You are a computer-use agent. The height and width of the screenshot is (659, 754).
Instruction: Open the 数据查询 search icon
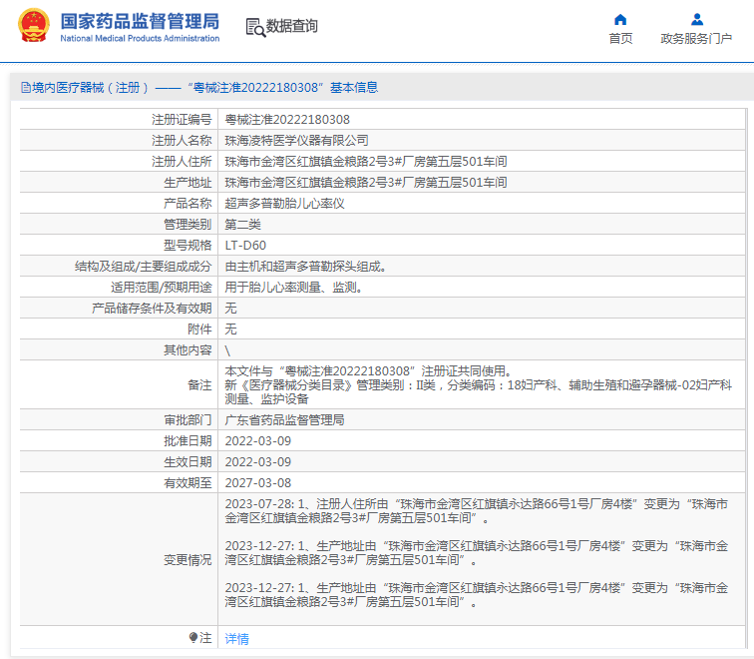coord(255,27)
